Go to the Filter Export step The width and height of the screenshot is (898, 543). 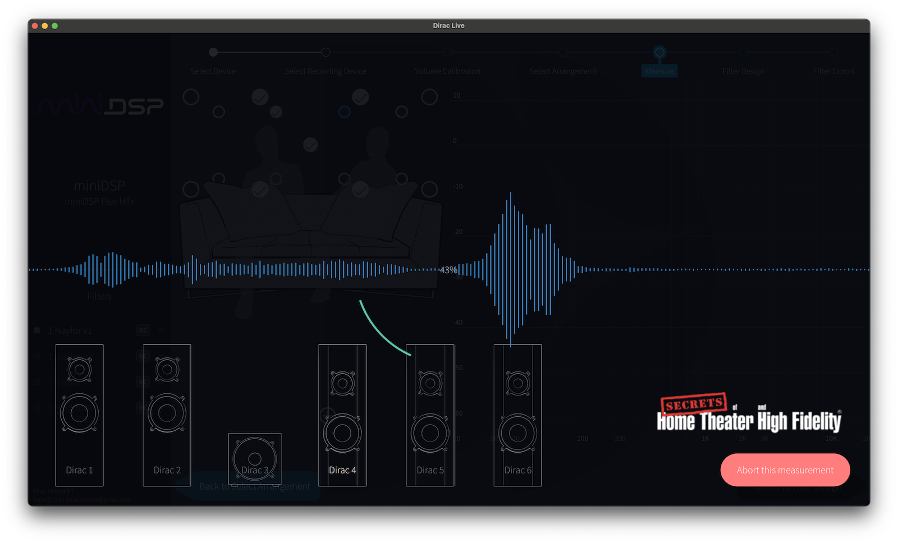[833, 71]
